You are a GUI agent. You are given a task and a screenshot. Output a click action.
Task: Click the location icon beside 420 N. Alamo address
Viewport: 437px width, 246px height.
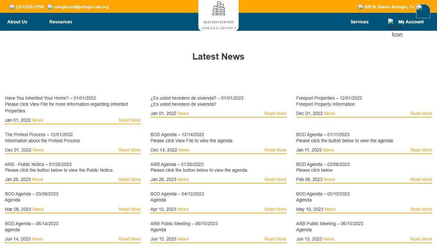361,7
